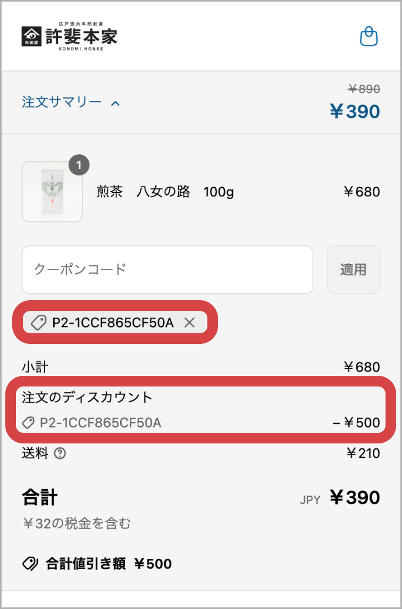
Task: Focus the クーポンコード input field
Action: click(167, 269)
